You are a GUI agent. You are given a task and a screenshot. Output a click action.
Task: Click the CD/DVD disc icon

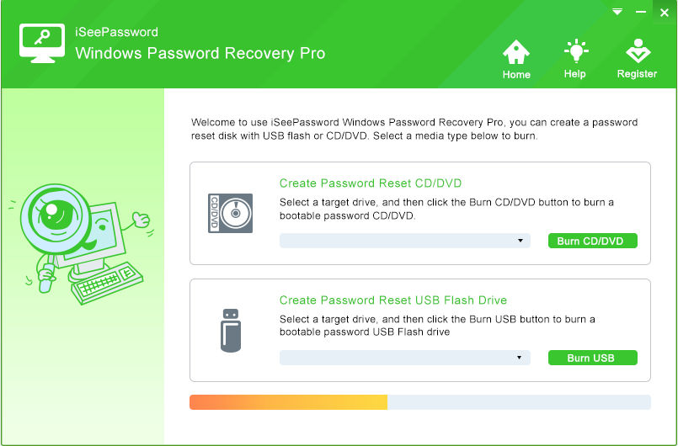click(231, 214)
